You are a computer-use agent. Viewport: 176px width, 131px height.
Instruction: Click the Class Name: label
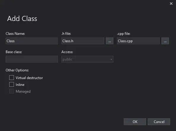(x=15, y=34)
